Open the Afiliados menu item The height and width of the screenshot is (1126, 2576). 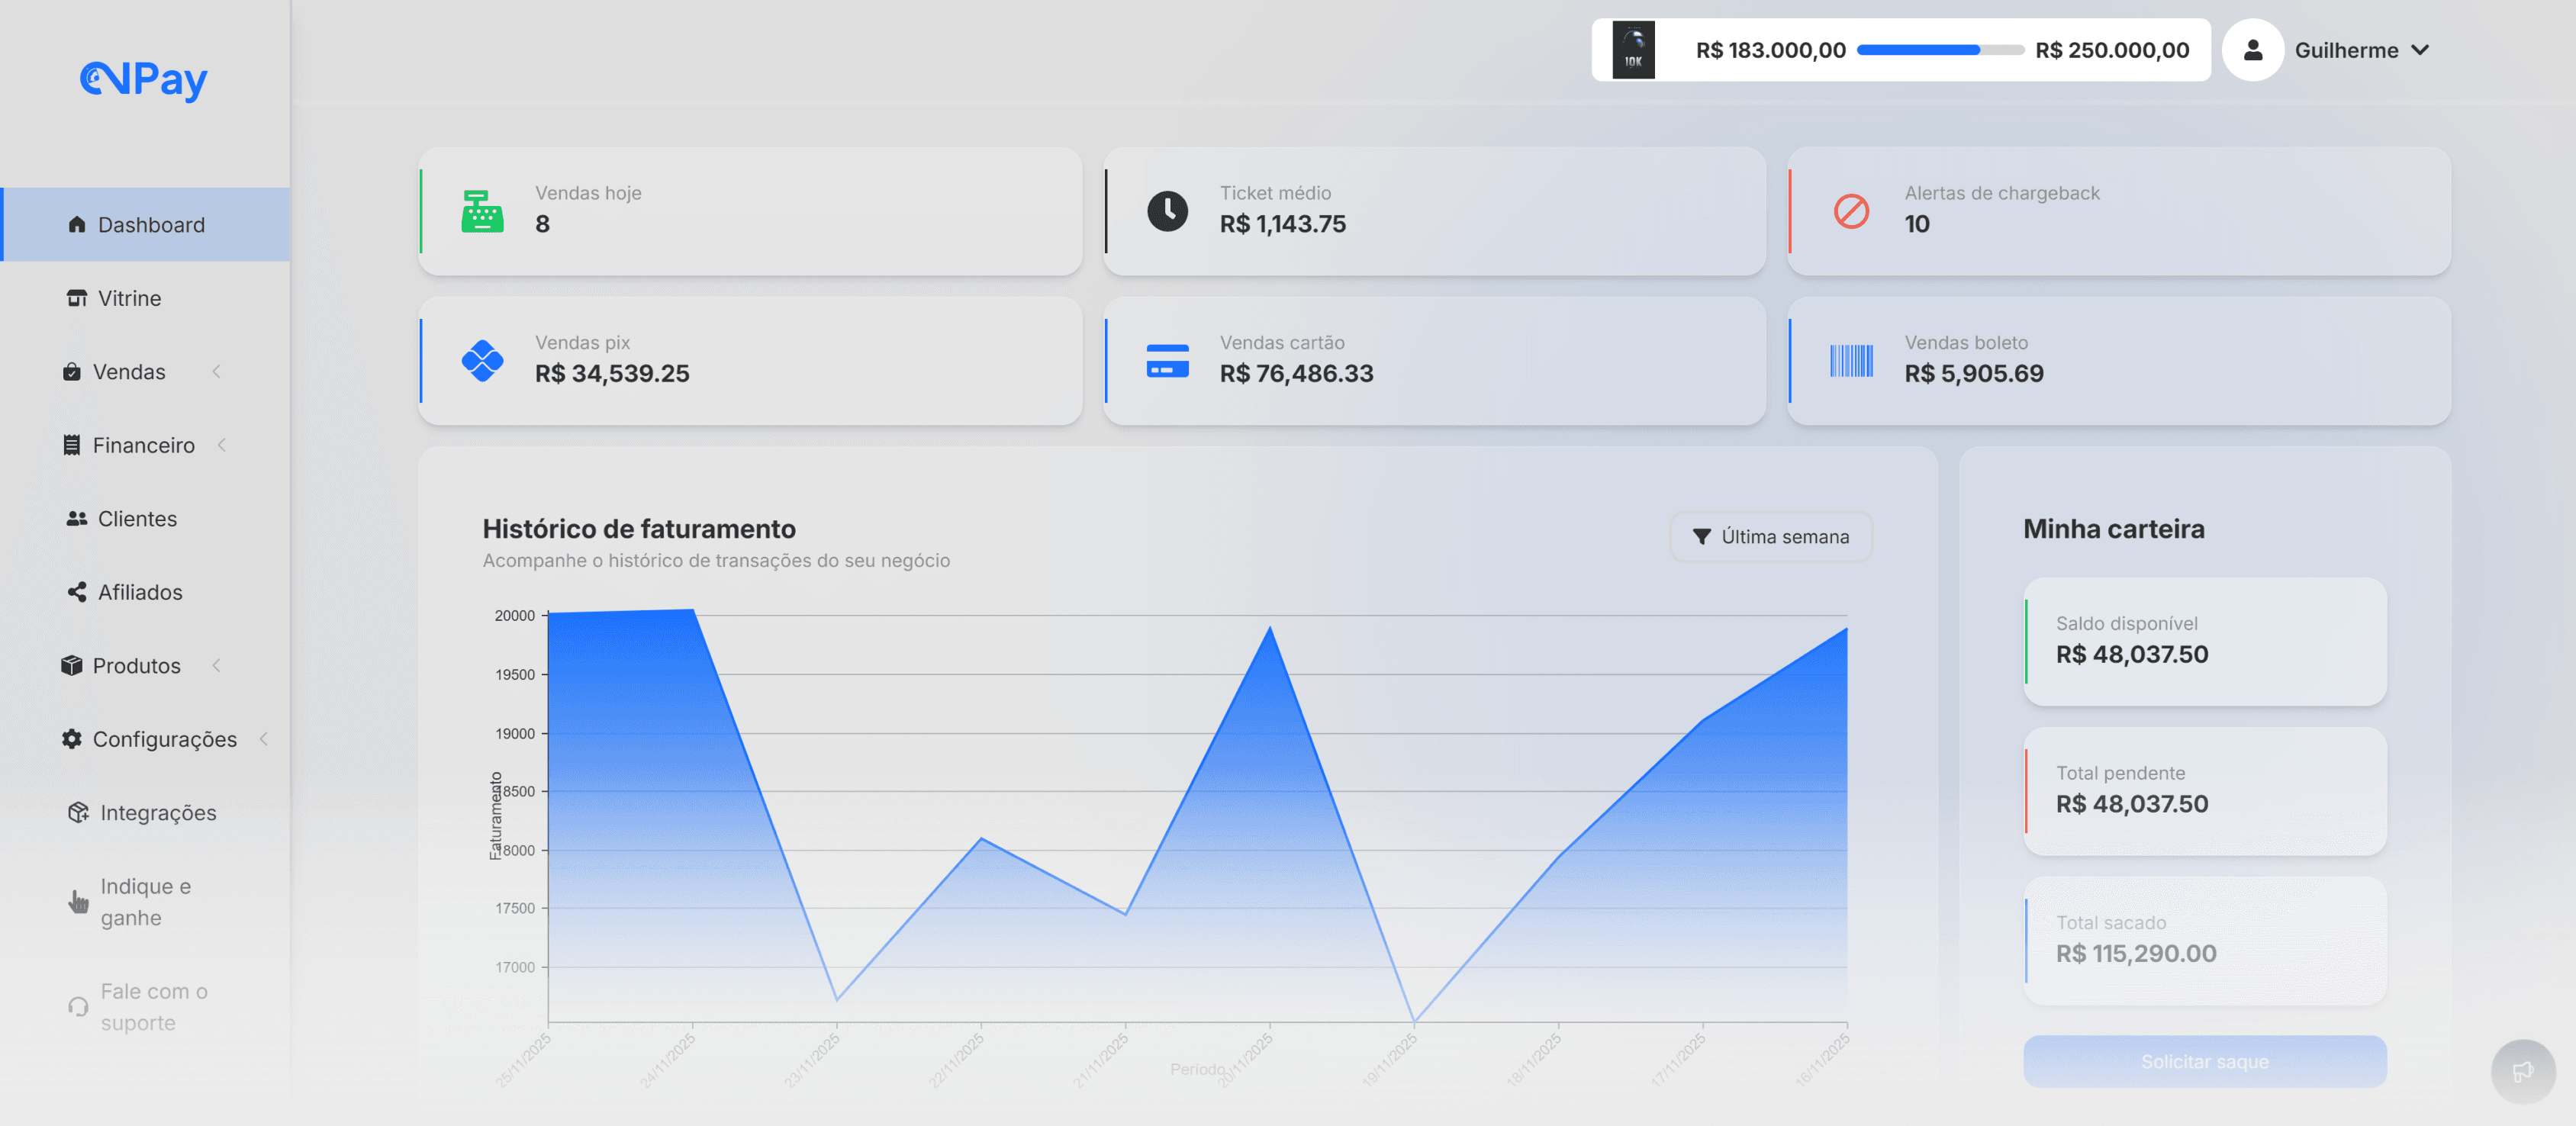140,592
